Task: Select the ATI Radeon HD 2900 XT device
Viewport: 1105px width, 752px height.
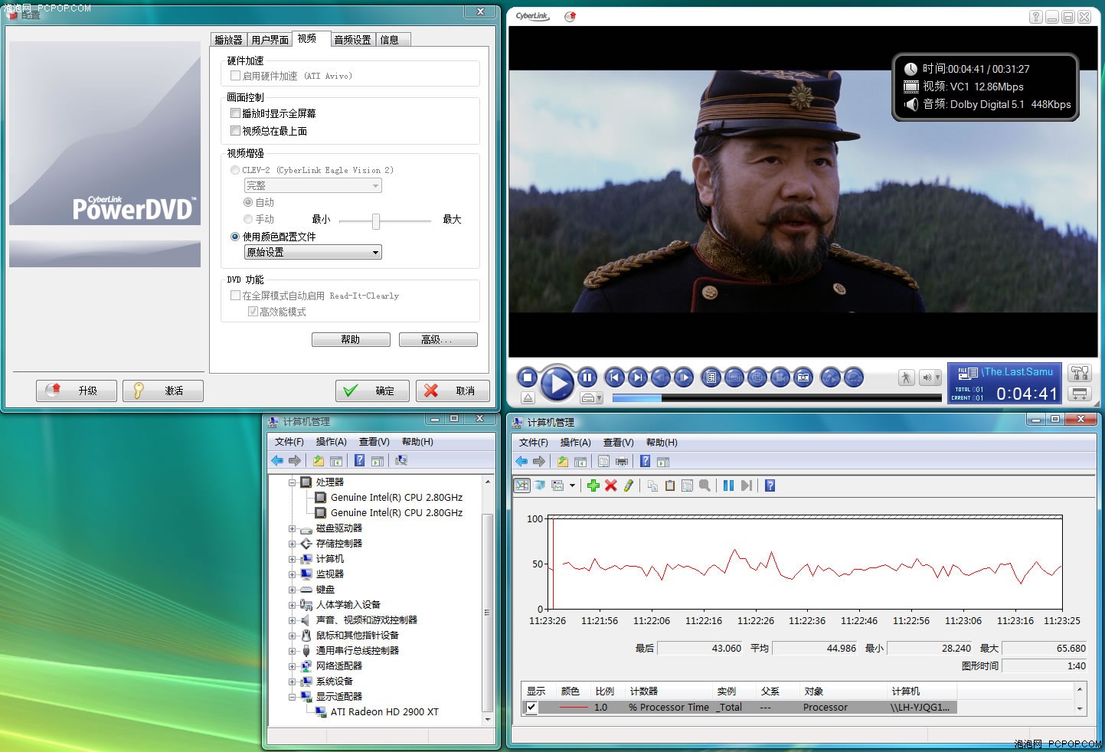Action: (384, 712)
